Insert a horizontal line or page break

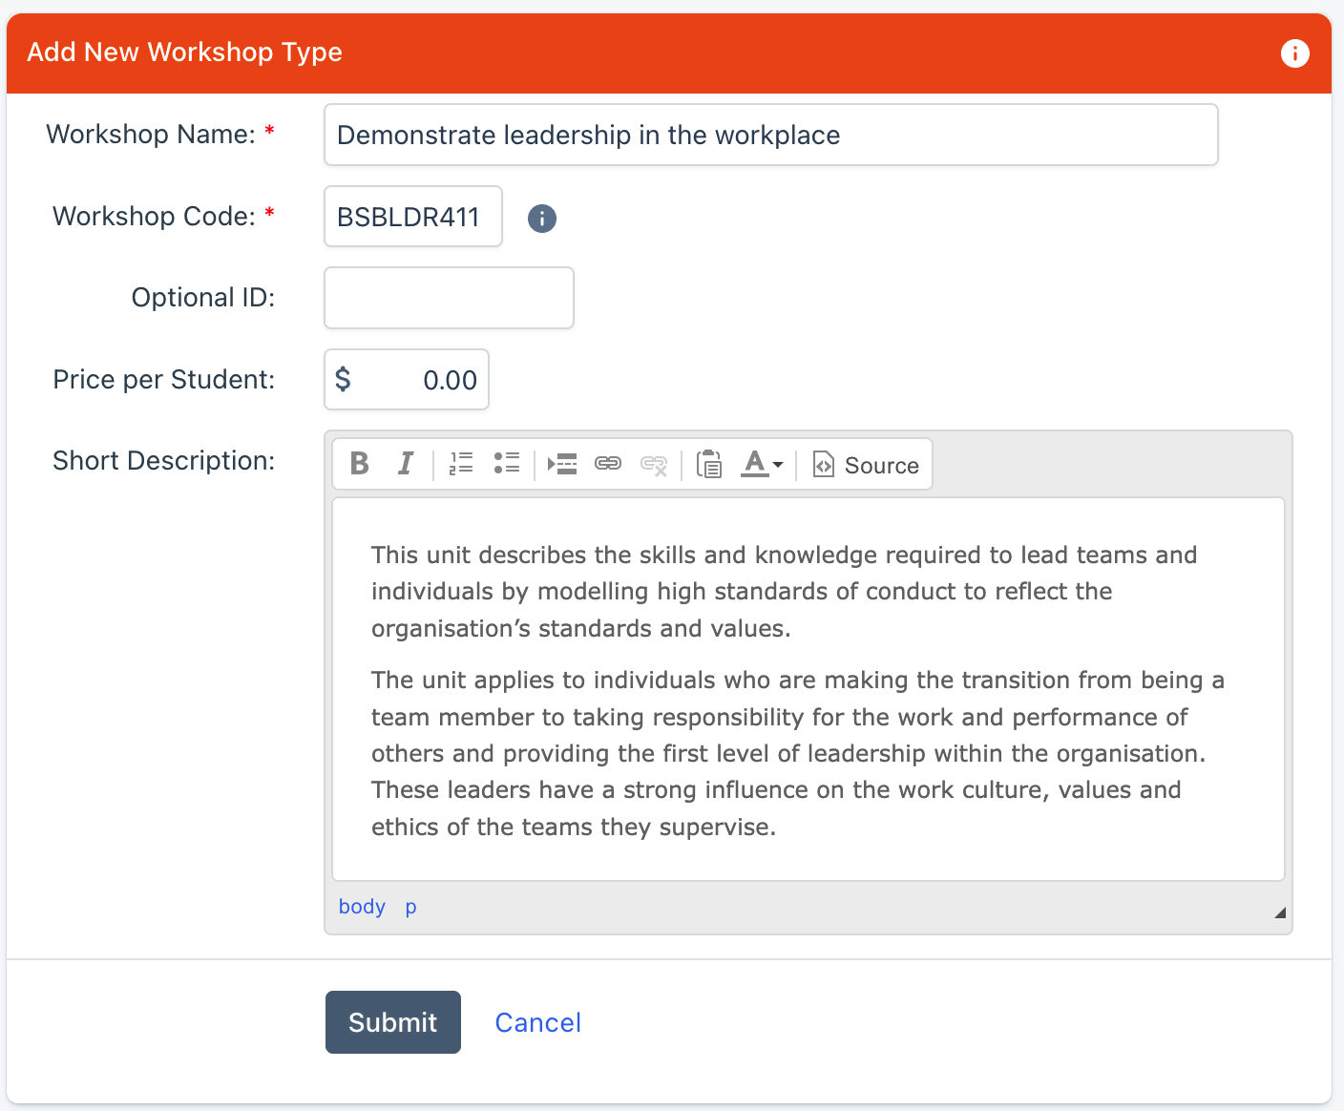(562, 464)
